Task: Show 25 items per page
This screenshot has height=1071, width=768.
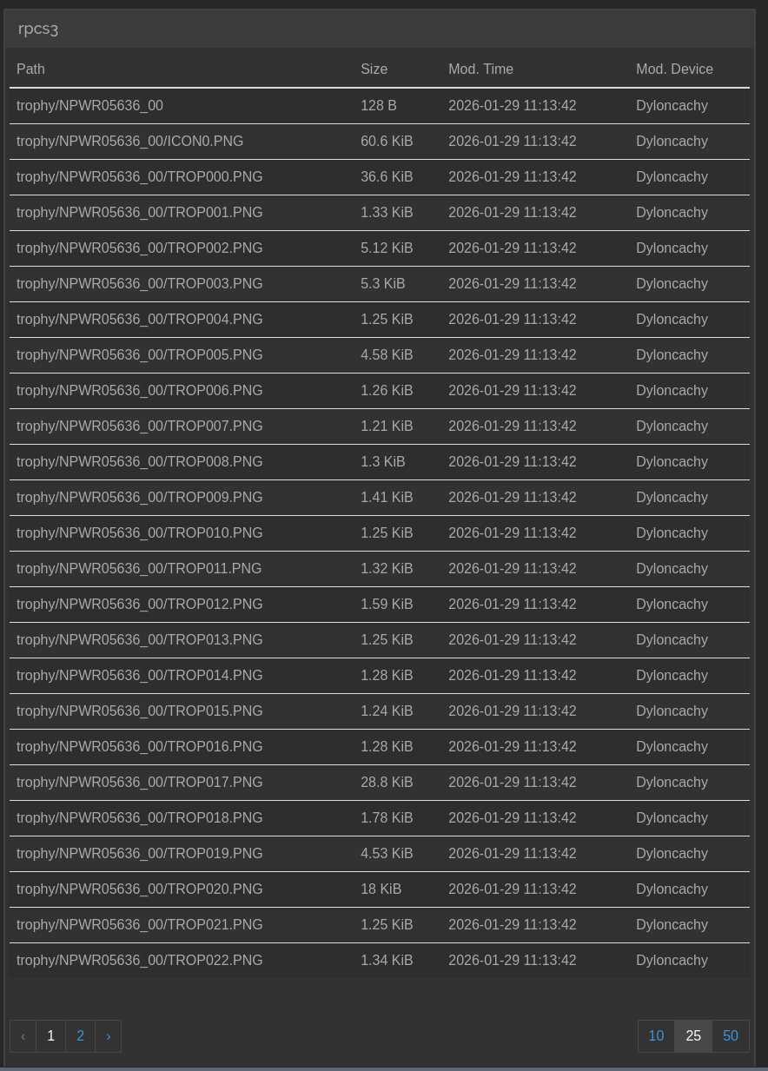Action: tap(693, 1035)
